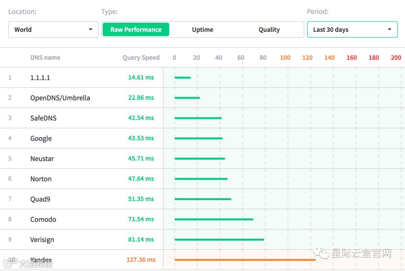The height and width of the screenshot is (271, 405).
Task: Click the rank number 8 cell
Action: point(10,219)
